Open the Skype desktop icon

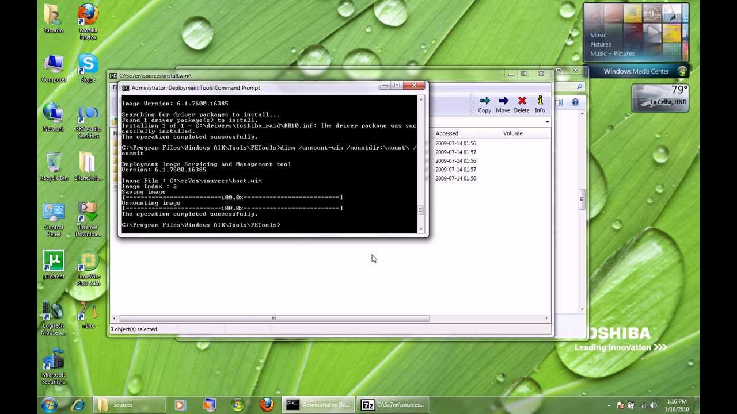coord(88,68)
